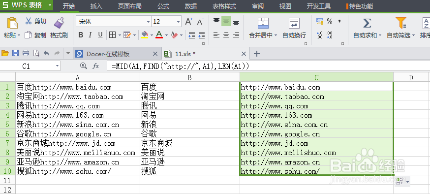Apply currency number format icon

tap(319, 21)
